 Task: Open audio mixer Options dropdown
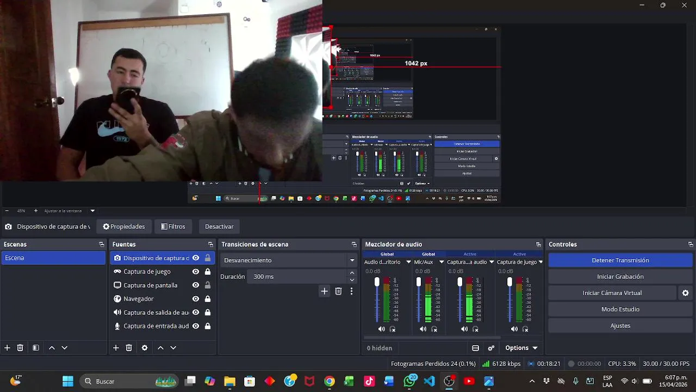(x=521, y=348)
